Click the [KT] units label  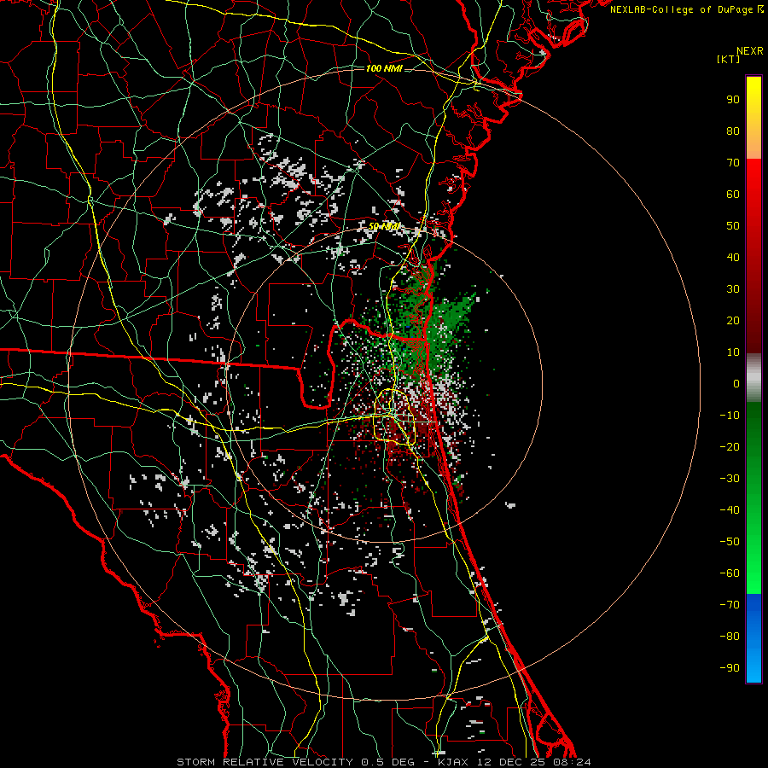tap(729, 59)
